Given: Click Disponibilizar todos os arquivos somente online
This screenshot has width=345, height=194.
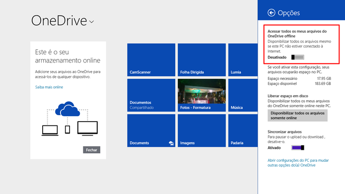Looking at the screenshot, I should (297, 116).
